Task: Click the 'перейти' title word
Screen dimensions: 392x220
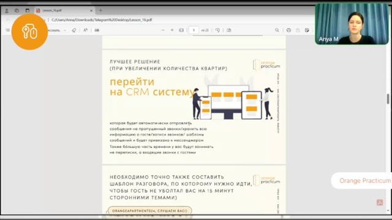Action: pos(132,82)
